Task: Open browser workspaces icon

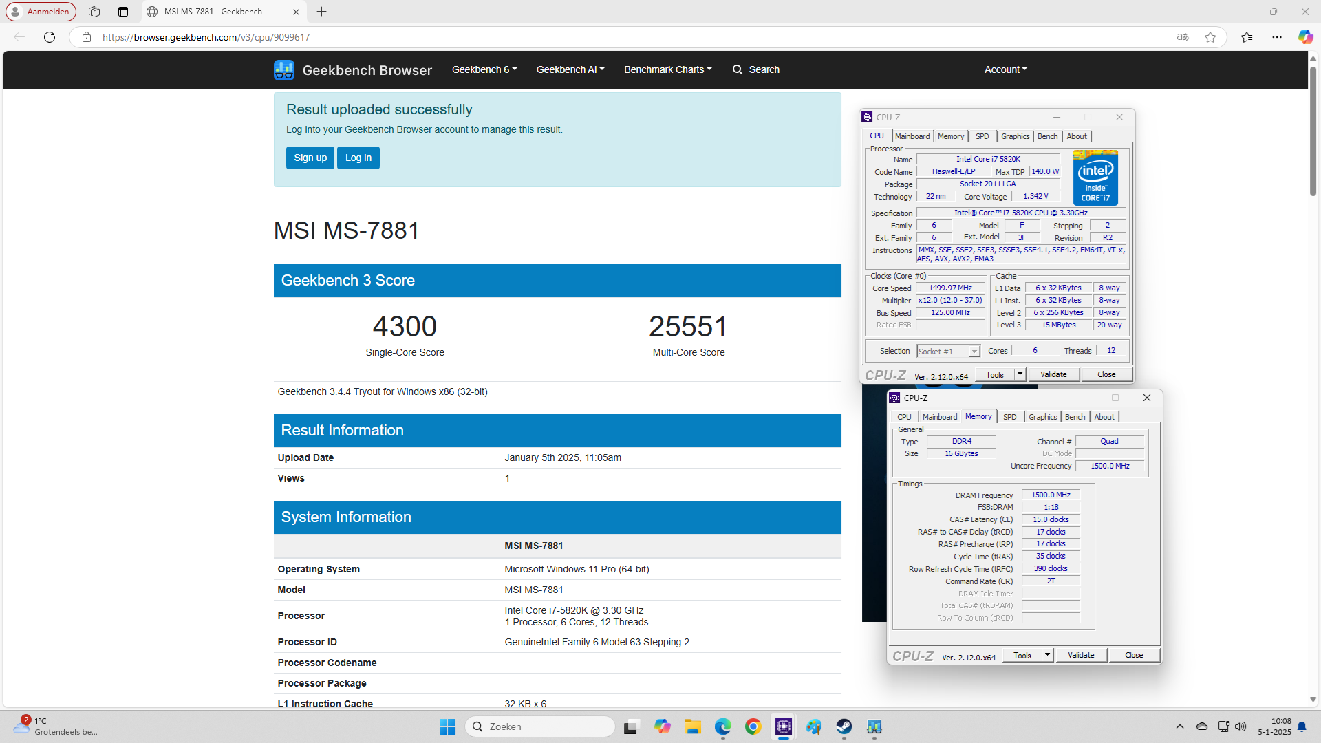Action: [x=94, y=12]
